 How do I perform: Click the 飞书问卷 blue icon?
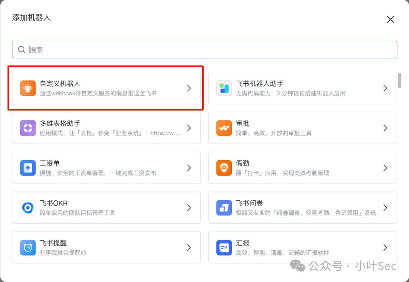224,208
